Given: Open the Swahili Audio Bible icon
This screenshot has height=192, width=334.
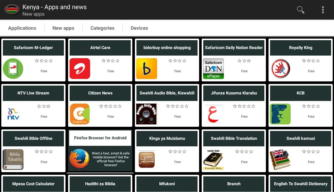Looking at the screenshot, I should [x=147, y=114].
